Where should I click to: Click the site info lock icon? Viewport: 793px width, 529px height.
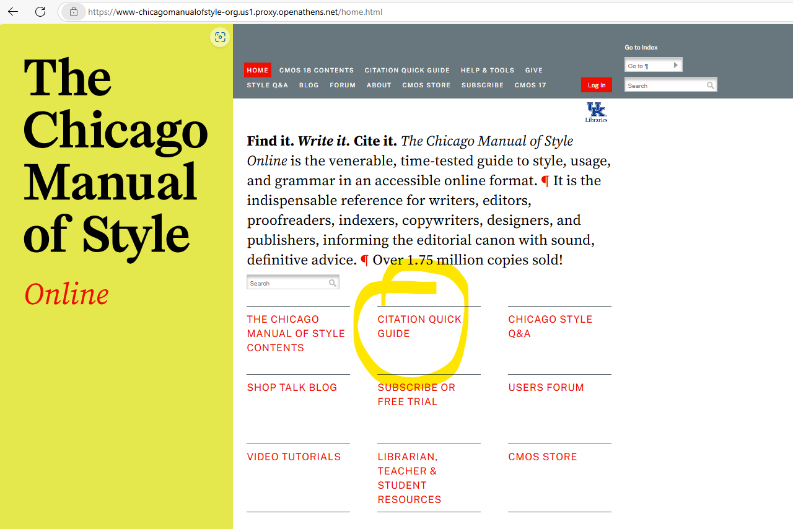click(73, 12)
